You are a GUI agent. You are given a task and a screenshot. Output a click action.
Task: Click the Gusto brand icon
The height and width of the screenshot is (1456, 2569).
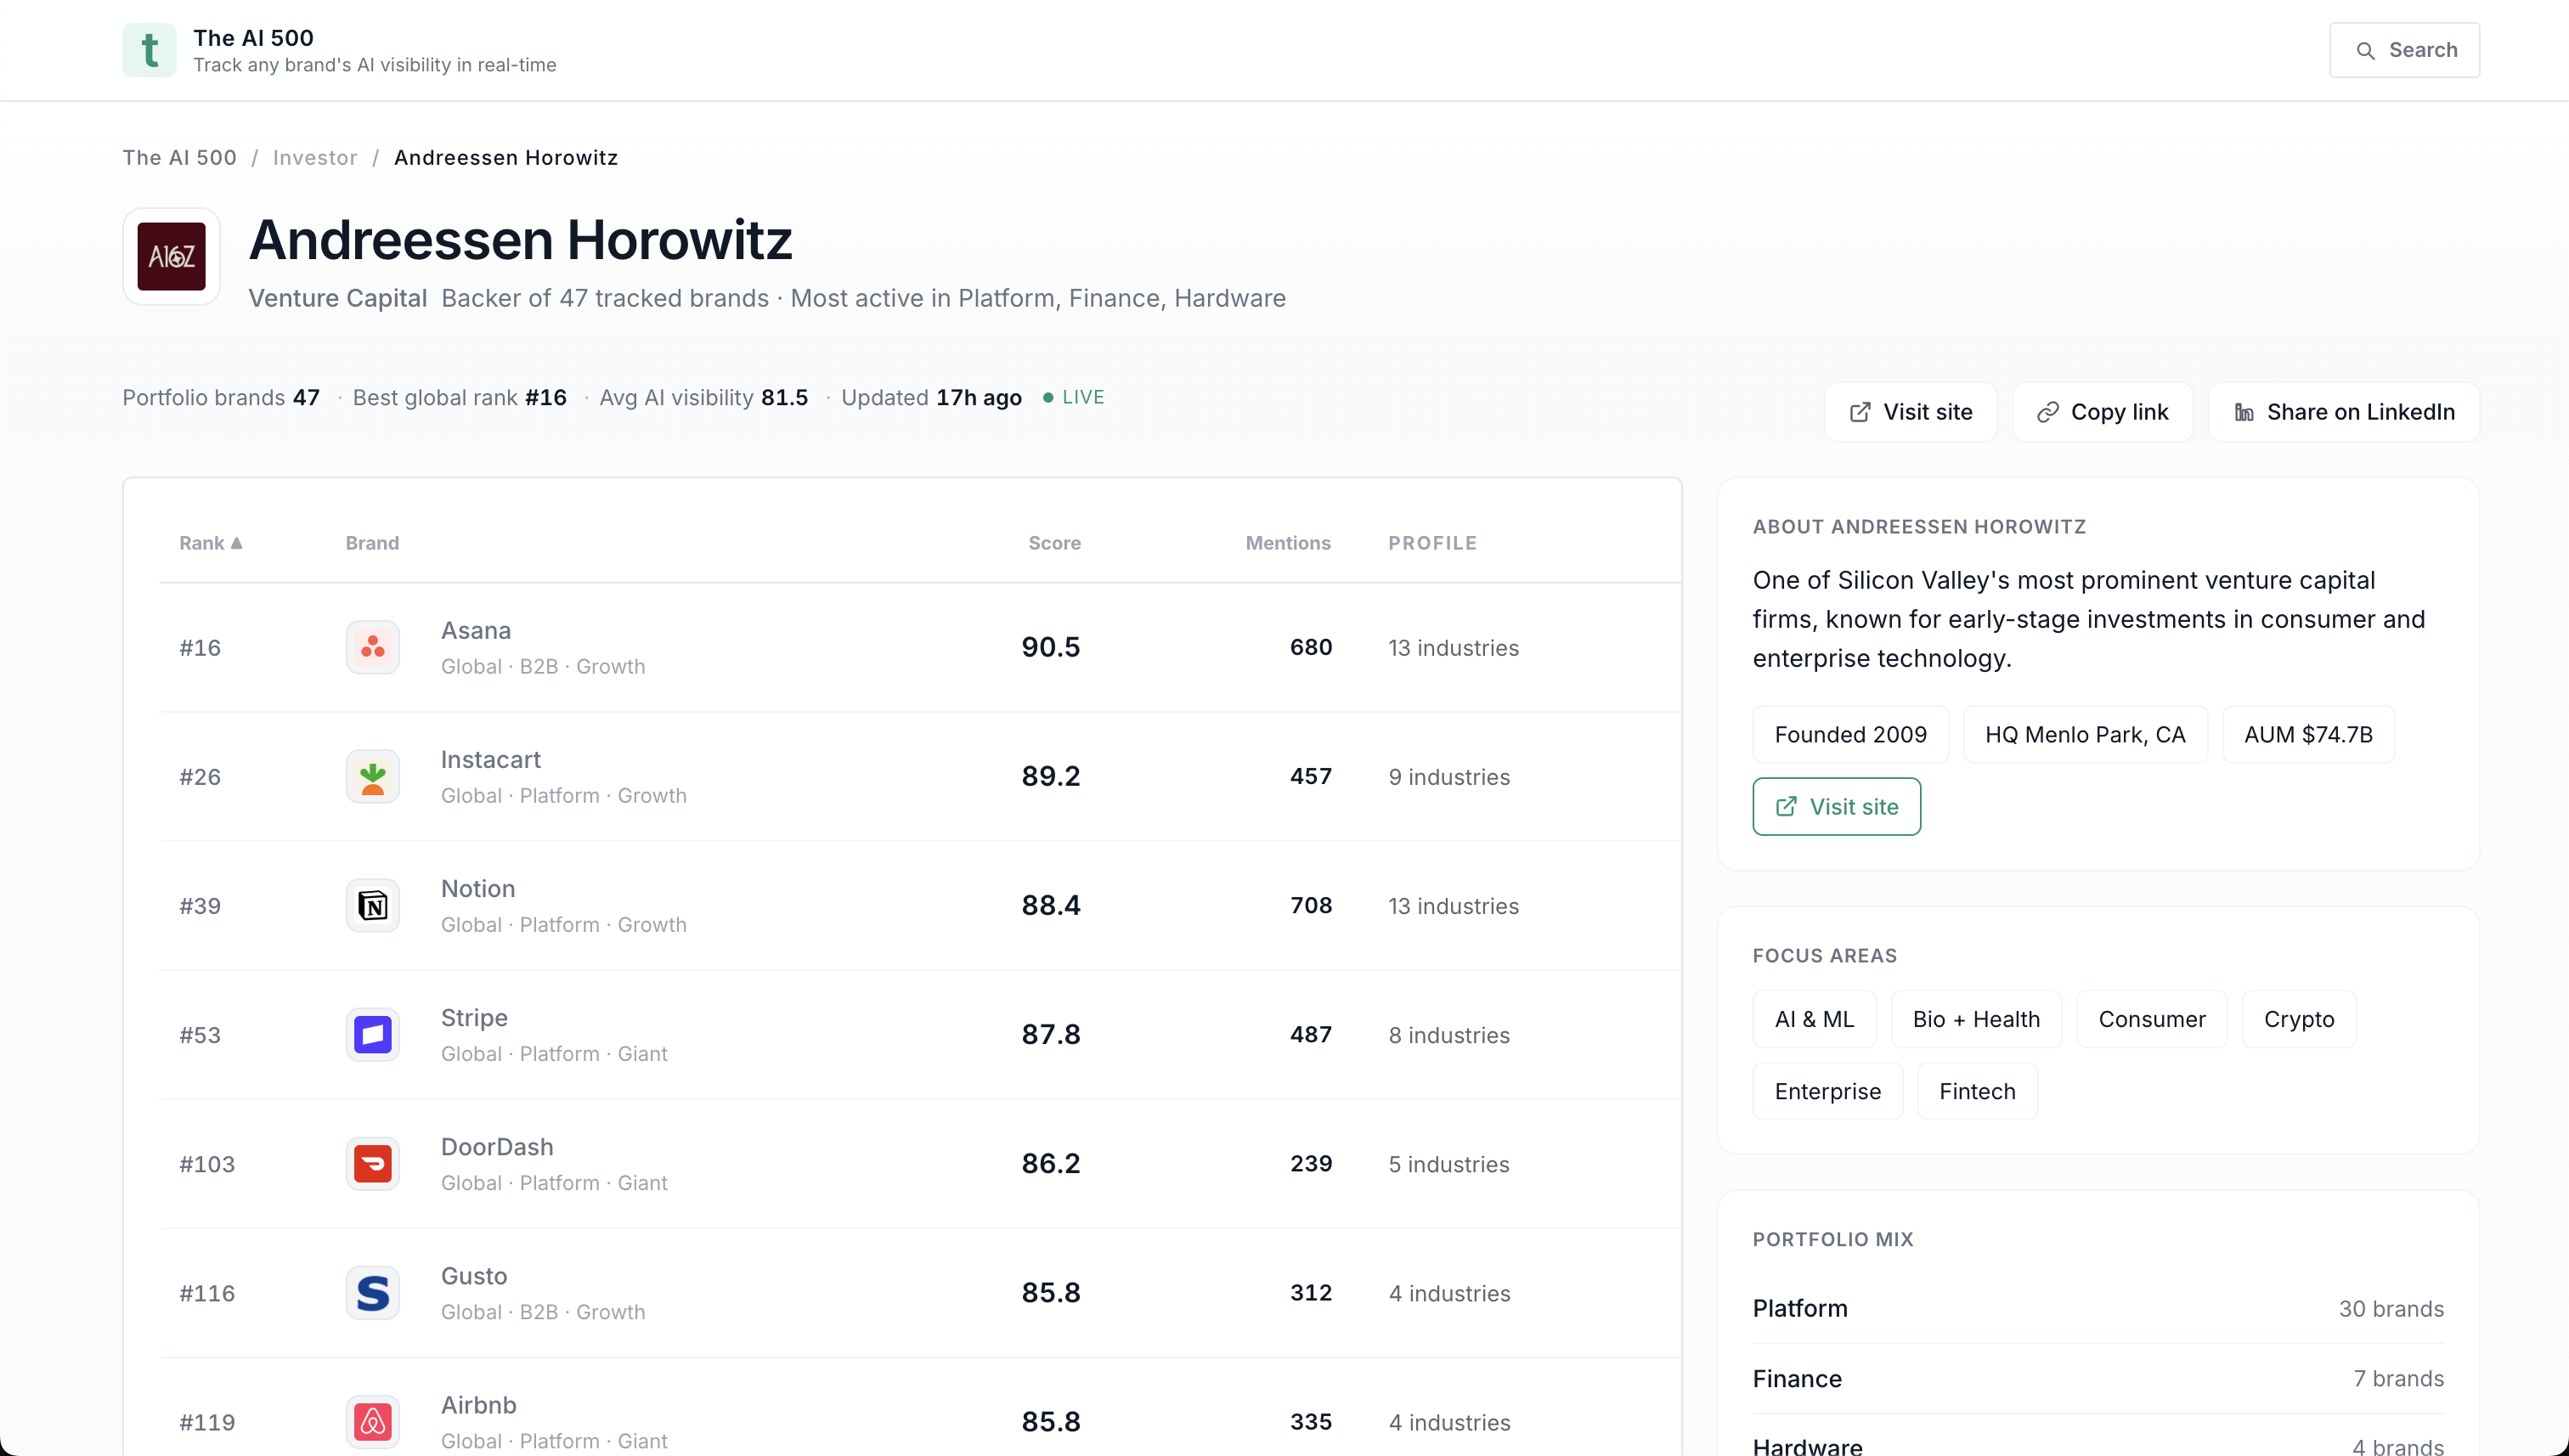(373, 1292)
